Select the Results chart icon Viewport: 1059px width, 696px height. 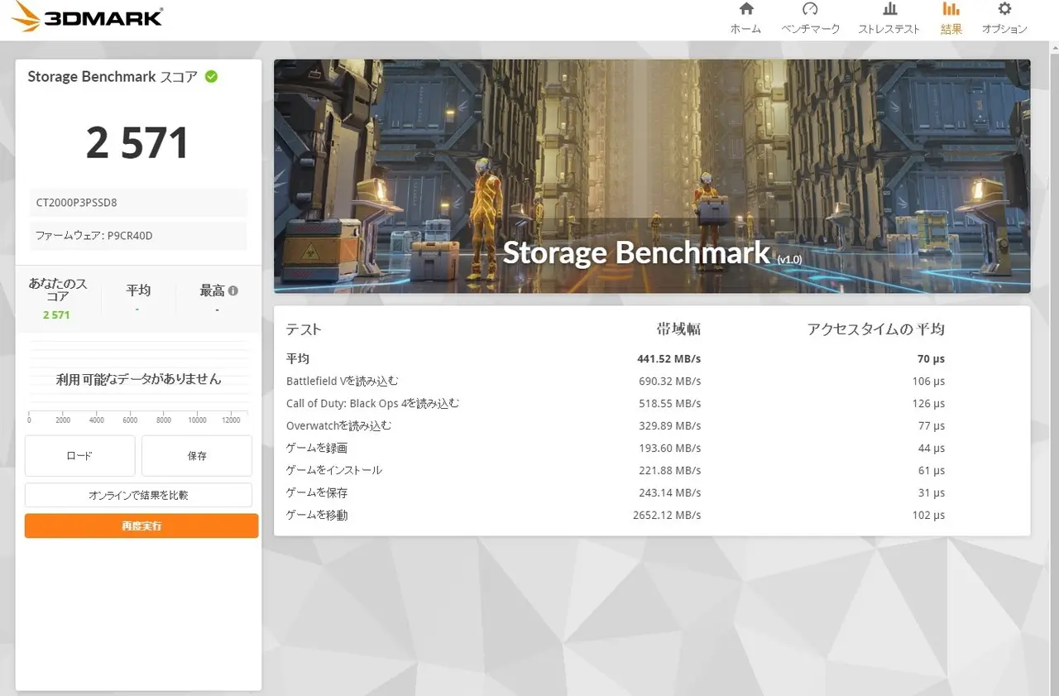[951, 9]
